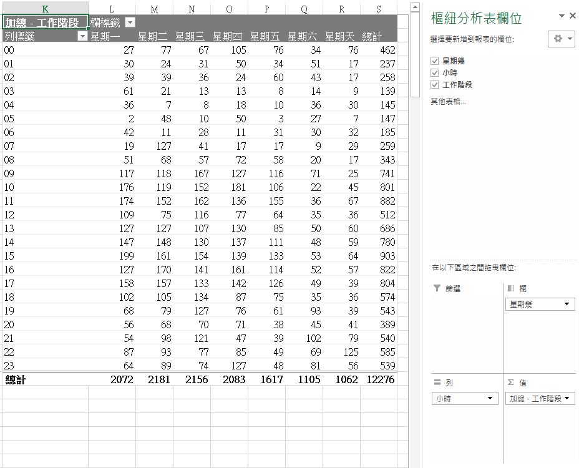This screenshot has height=468, width=579.
Task: Click the 星期四 column label cell
Action: (x=230, y=36)
